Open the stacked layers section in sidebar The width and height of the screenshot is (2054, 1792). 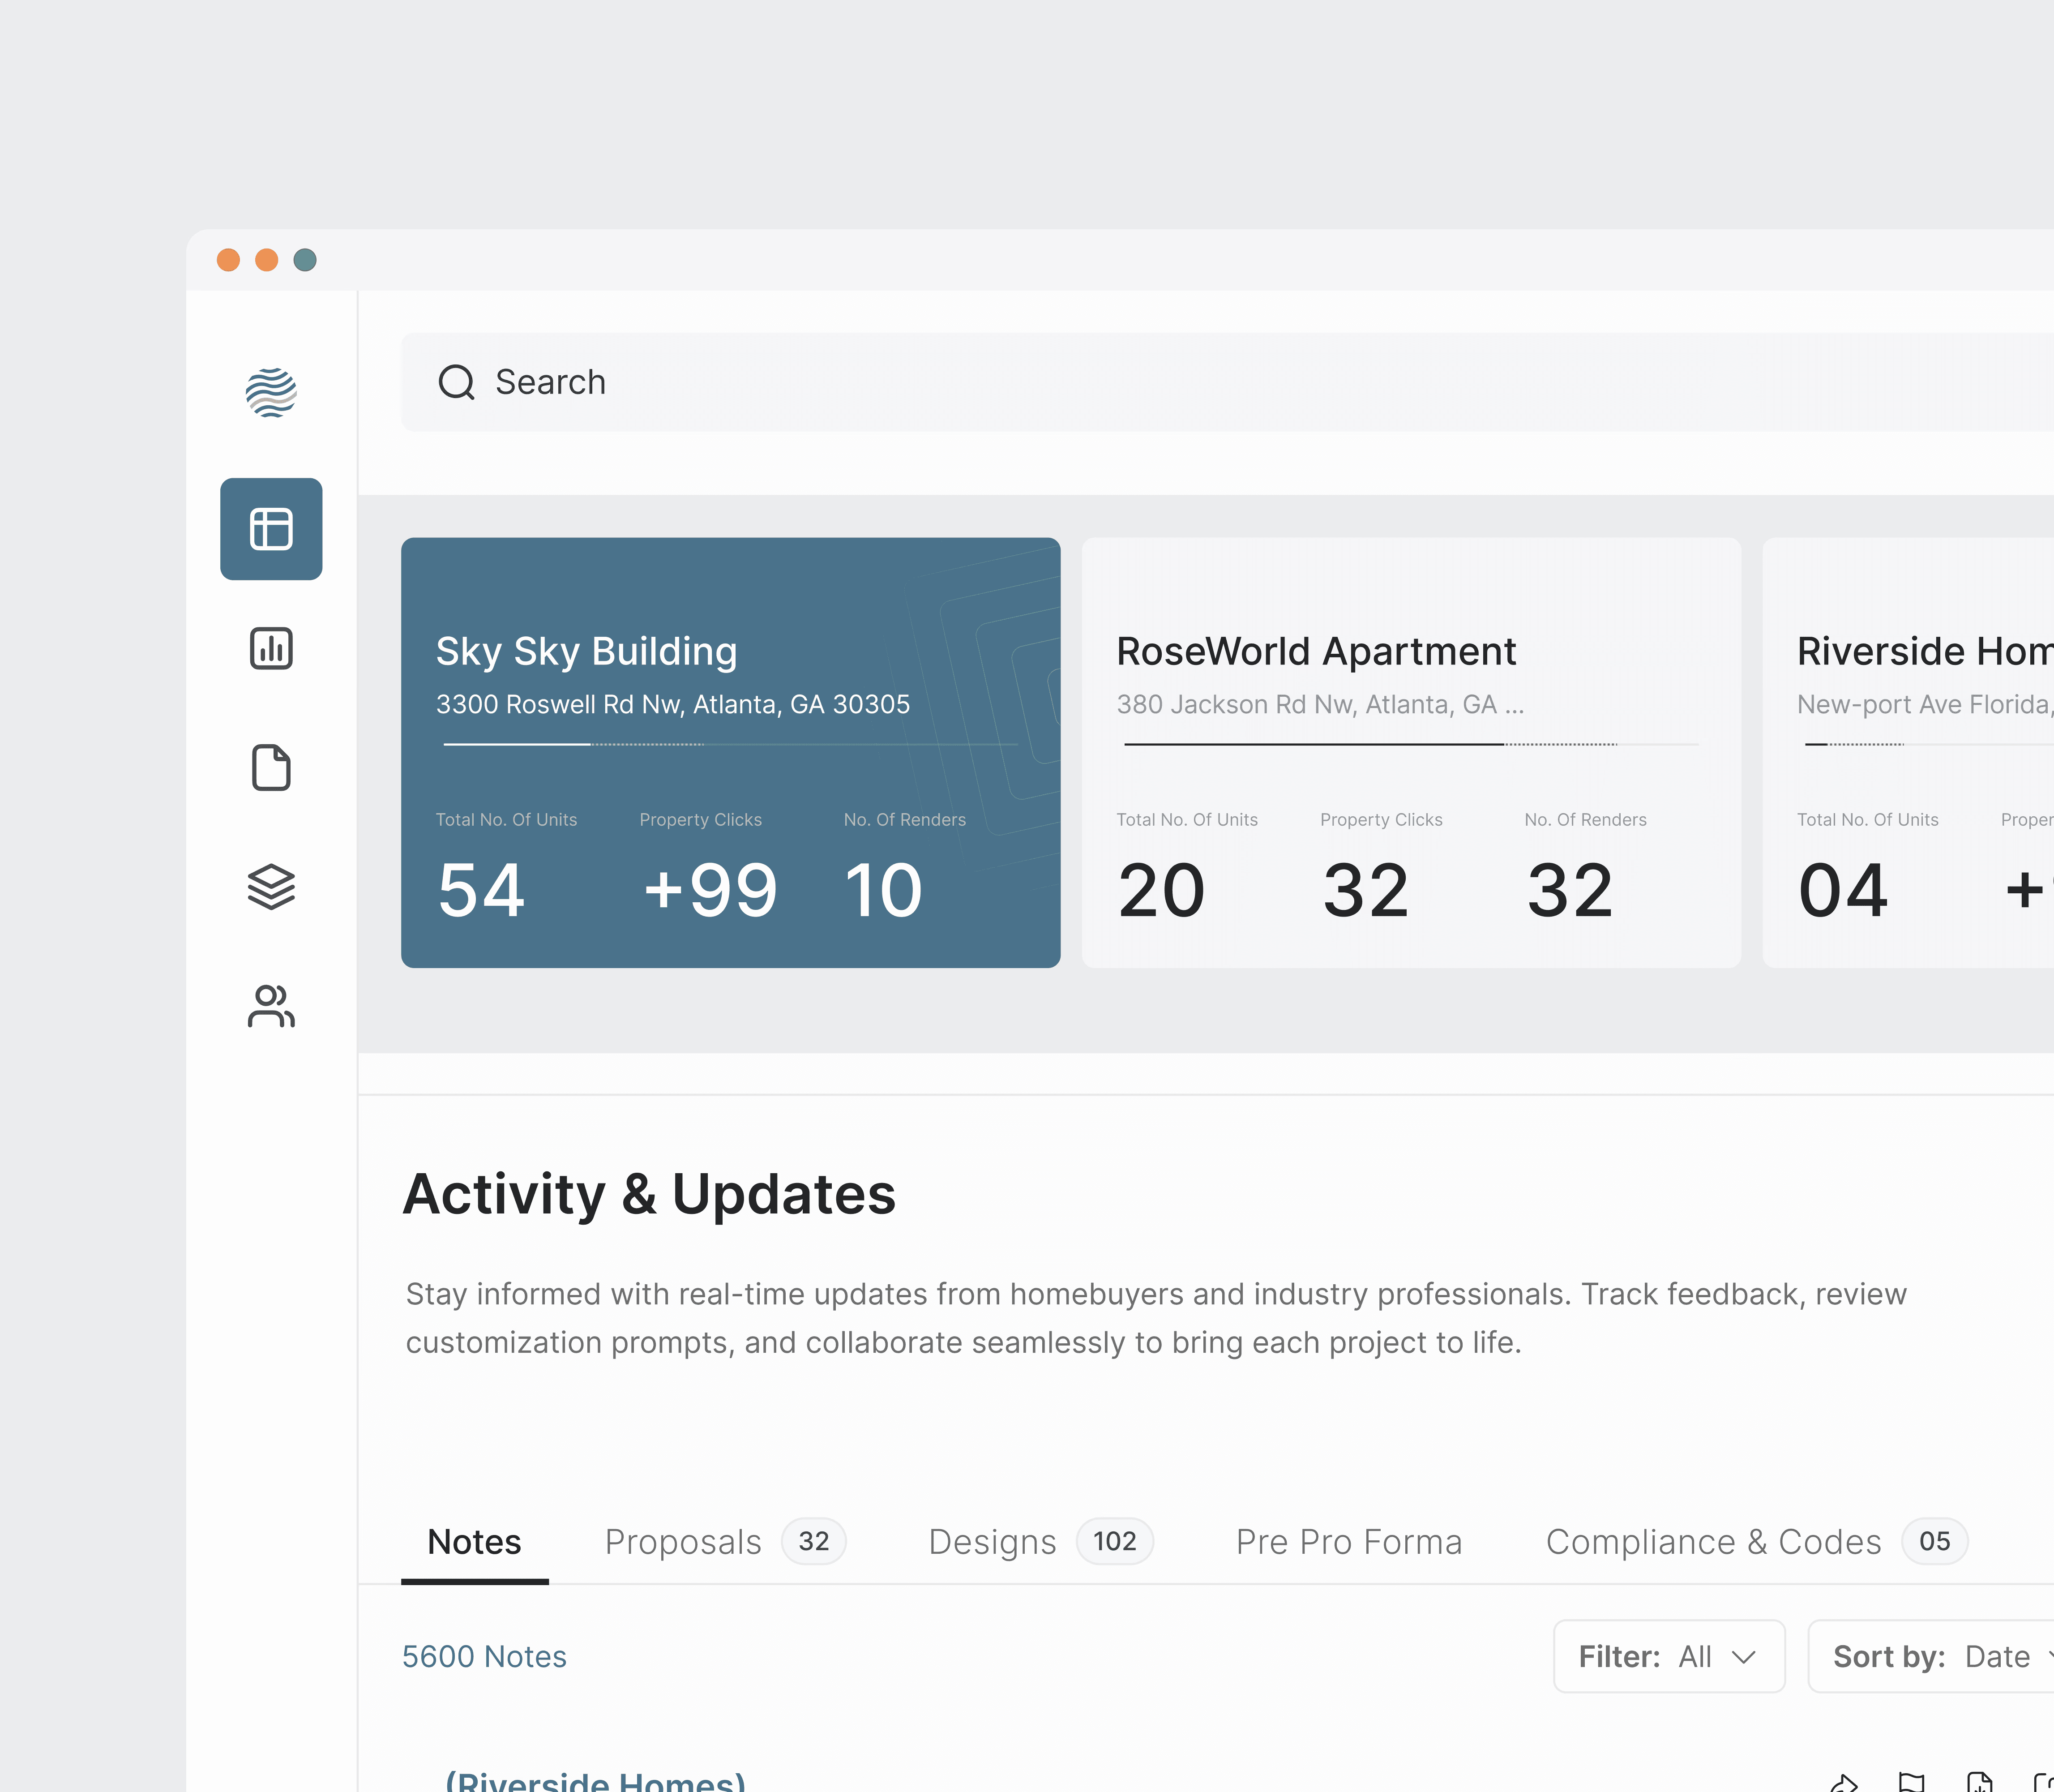pos(271,887)
